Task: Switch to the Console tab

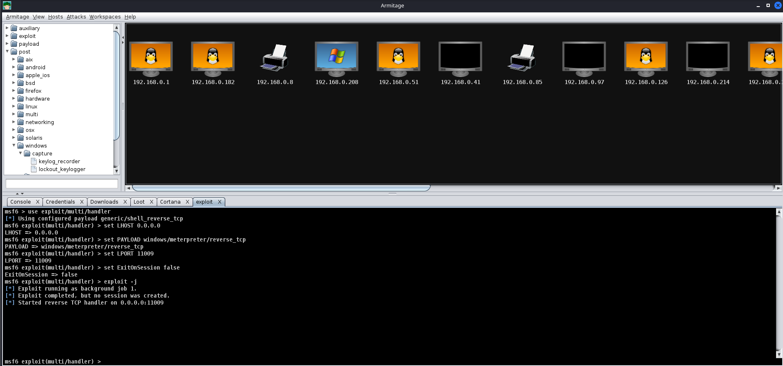Action: [x=21, y=202]
